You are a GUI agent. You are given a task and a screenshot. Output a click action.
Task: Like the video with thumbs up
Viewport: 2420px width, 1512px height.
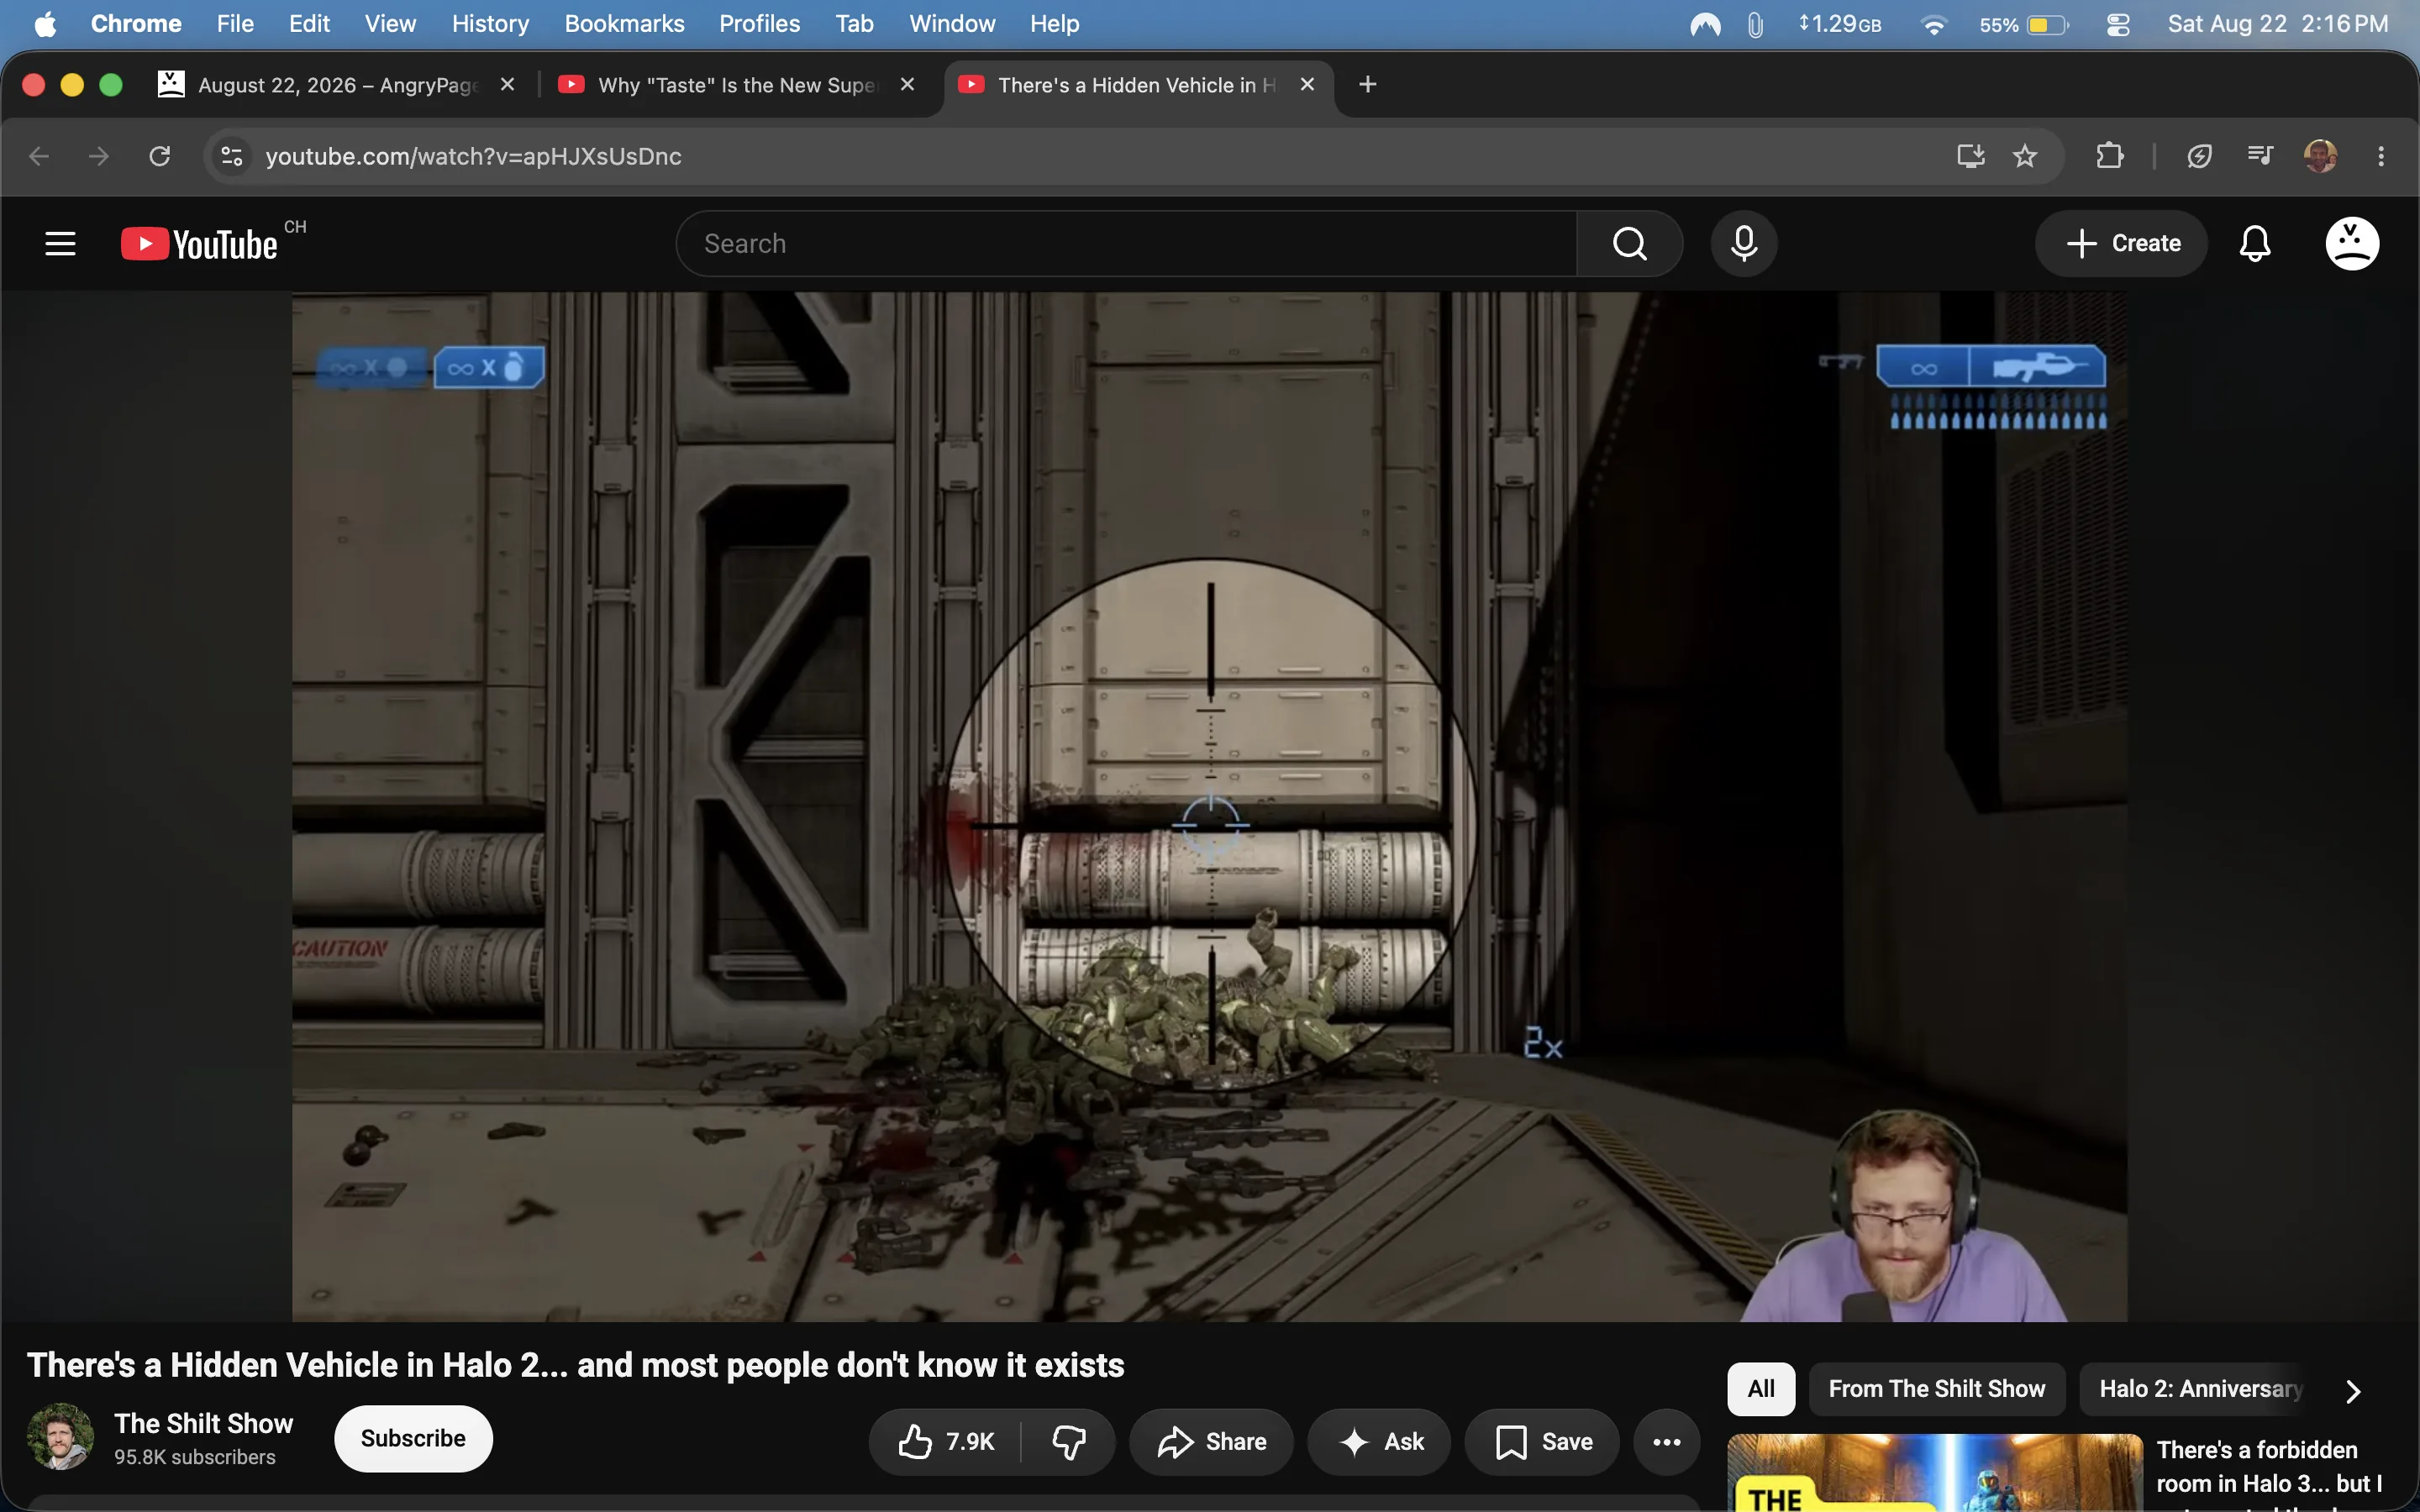946,1441
